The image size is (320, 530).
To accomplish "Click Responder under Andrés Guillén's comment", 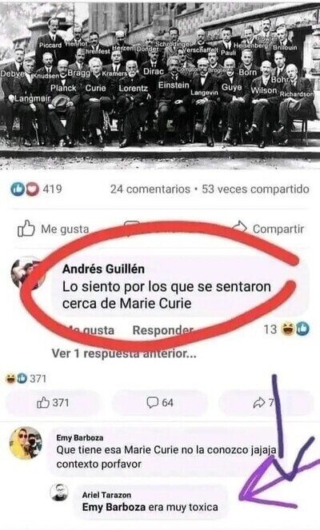I will [162, 330].
